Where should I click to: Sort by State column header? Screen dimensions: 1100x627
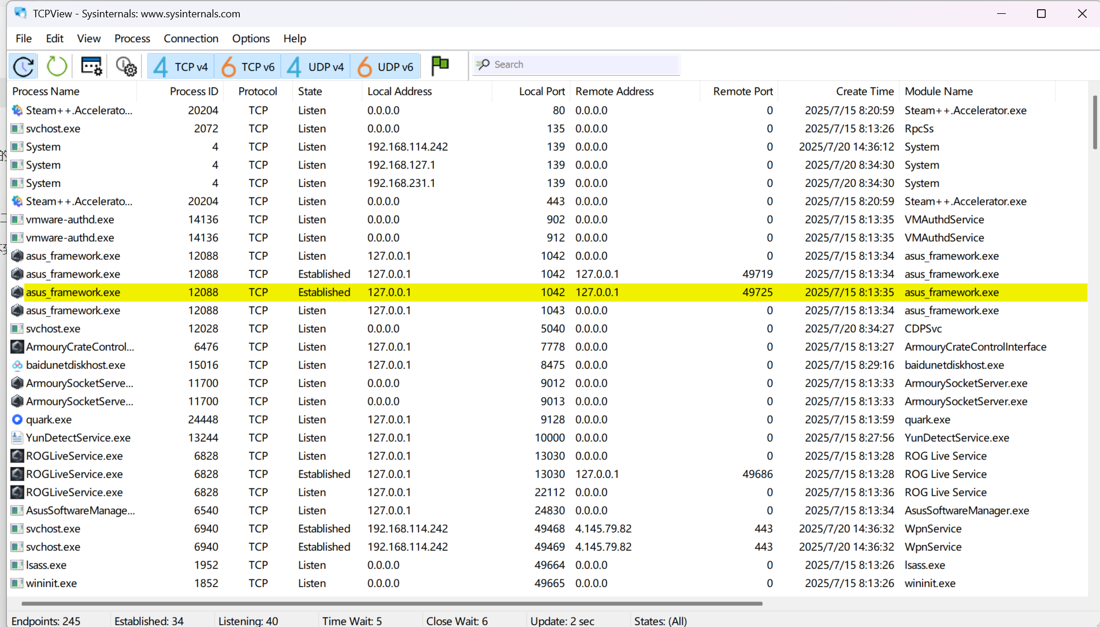pos(327,91)
